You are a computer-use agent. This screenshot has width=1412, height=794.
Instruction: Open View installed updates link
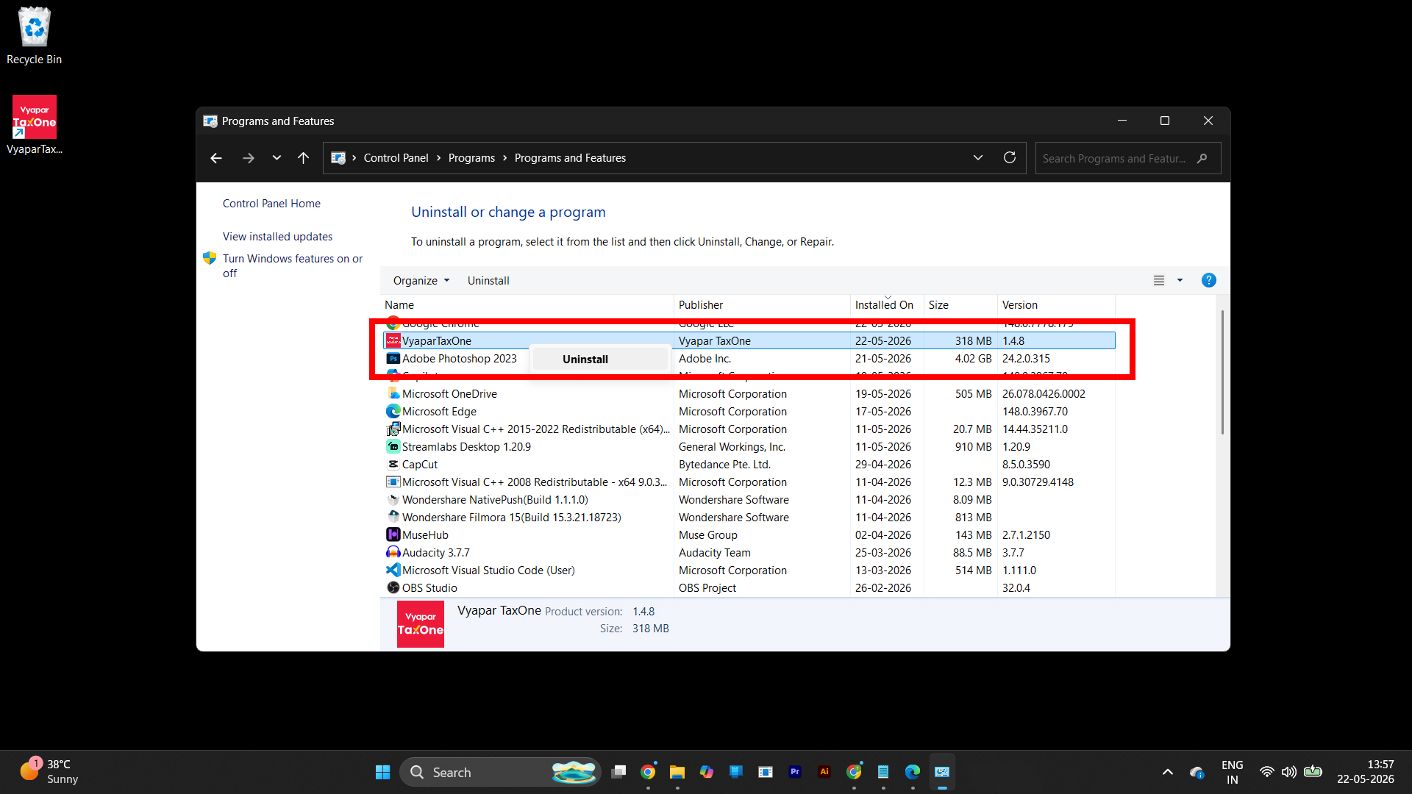[277, 237]
